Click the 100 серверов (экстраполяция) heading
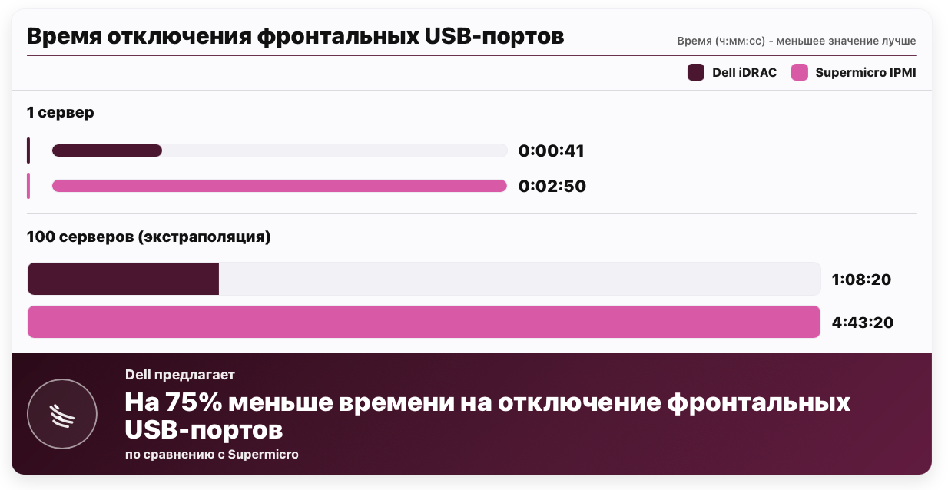Screen dimensions: 948x490 click(x=149, y=237)
